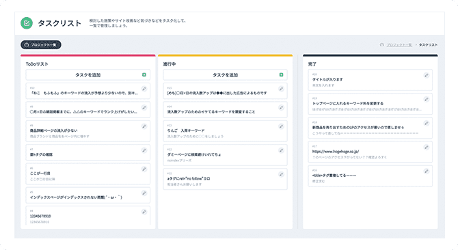Open the <title>タグ重複してる card
This screenshot has height=250, width=458.
[370, 176]
